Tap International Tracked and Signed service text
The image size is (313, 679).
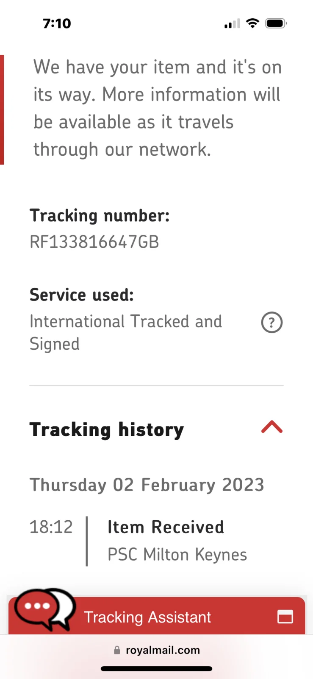(125, 332)
